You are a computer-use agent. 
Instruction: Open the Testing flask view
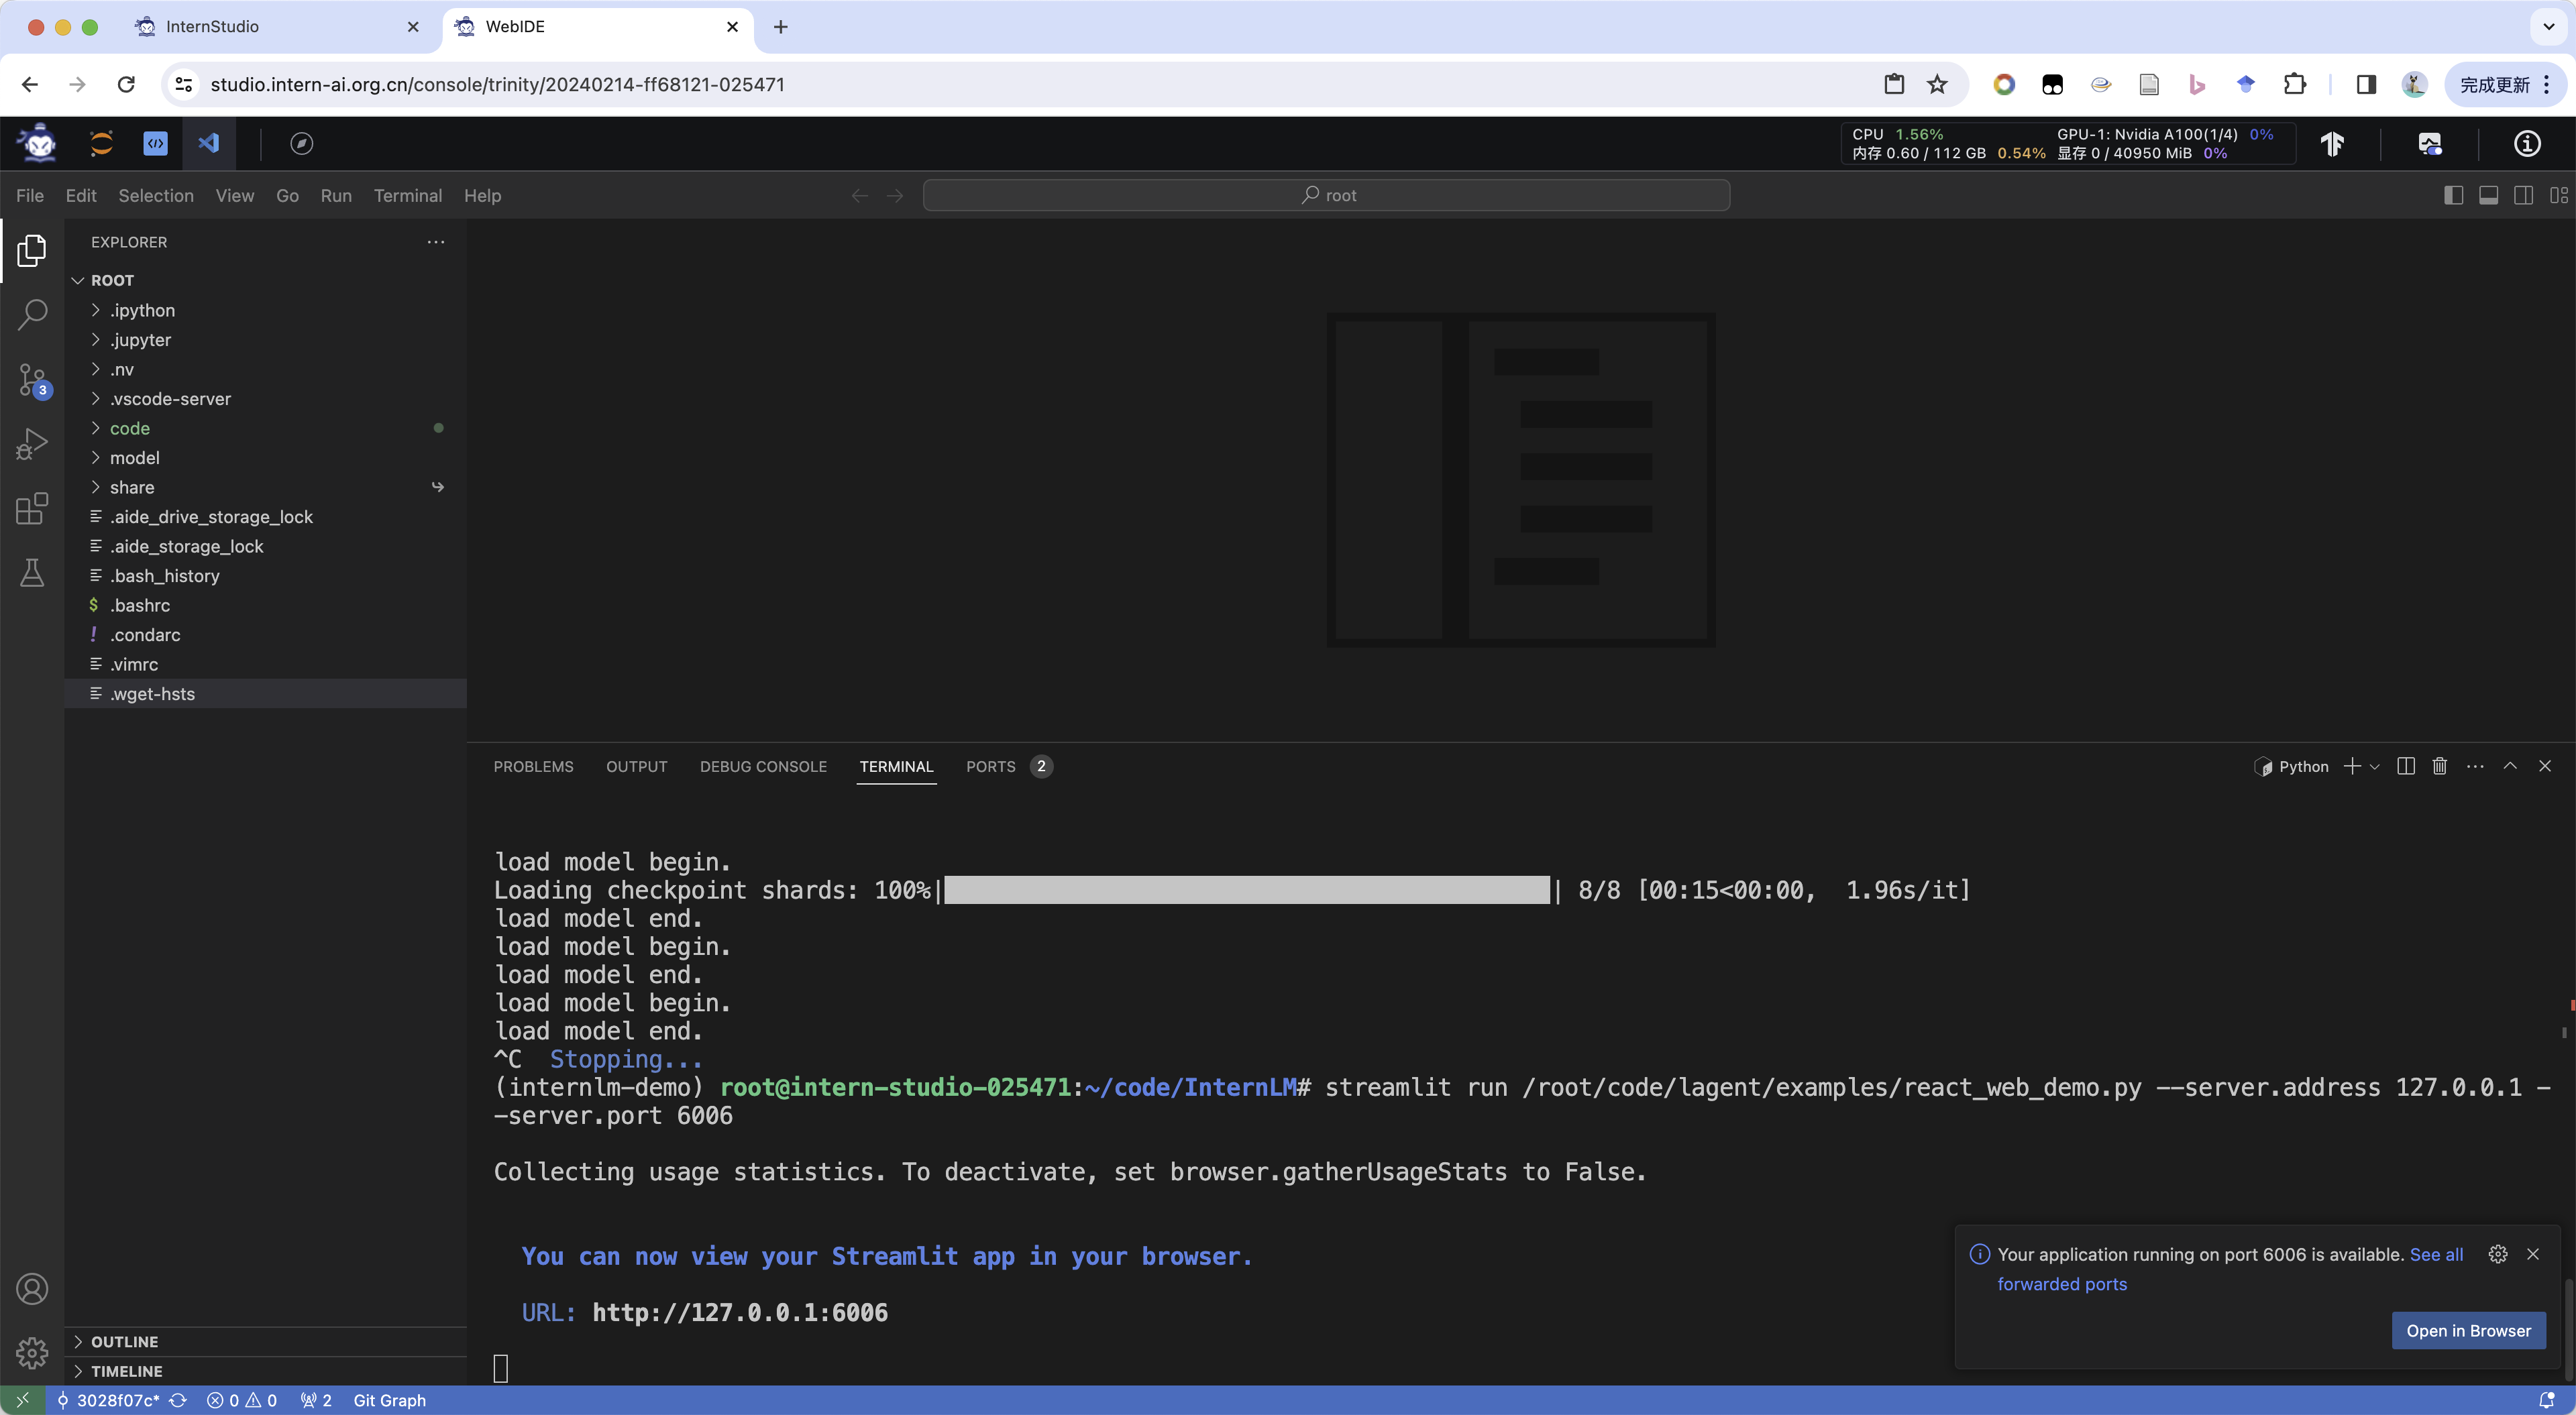pos(32,573)
